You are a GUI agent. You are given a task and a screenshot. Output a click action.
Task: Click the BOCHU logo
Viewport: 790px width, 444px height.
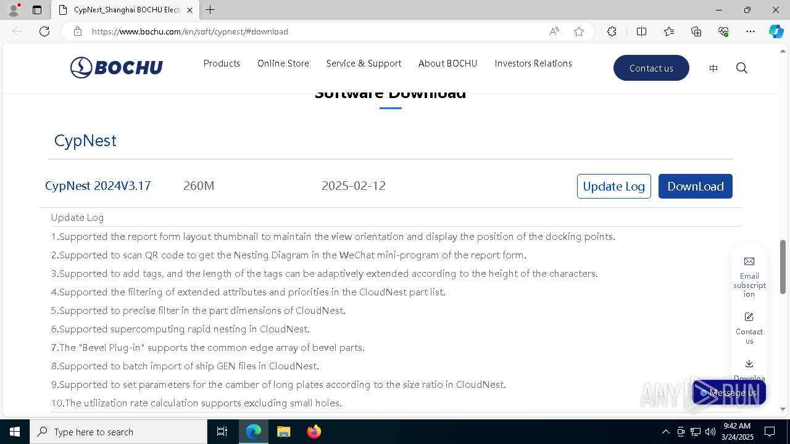[x=117, y=67]
